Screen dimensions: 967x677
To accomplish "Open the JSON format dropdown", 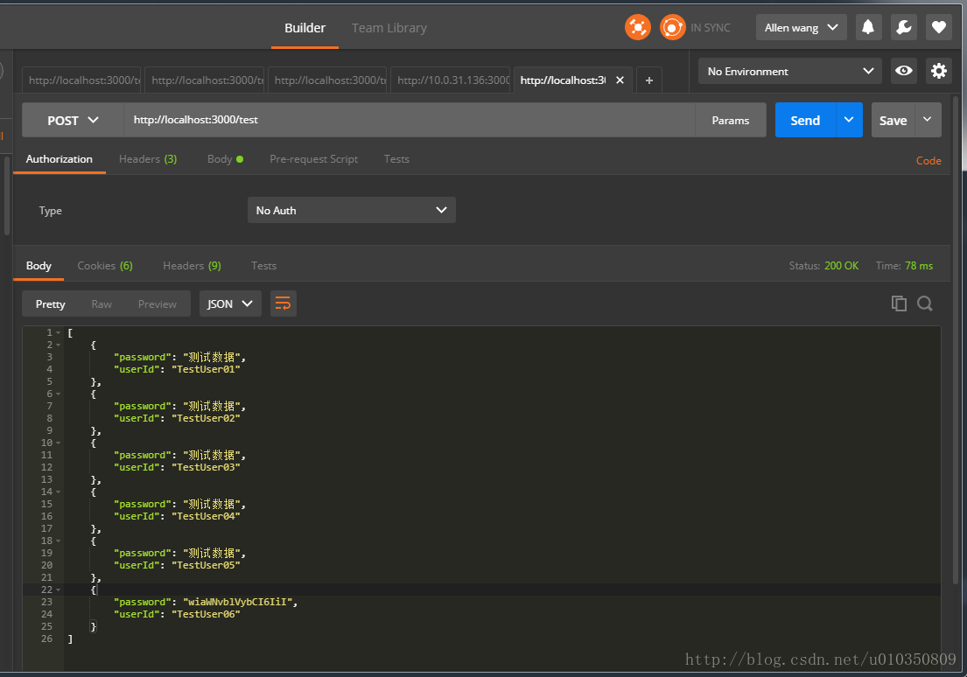I will [230, 304].
